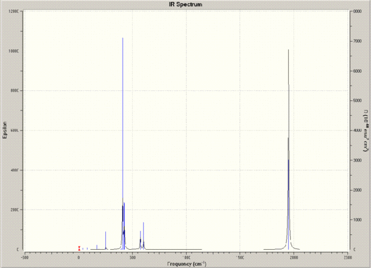Click the IR Spectrum title

(x=185, y=4)
